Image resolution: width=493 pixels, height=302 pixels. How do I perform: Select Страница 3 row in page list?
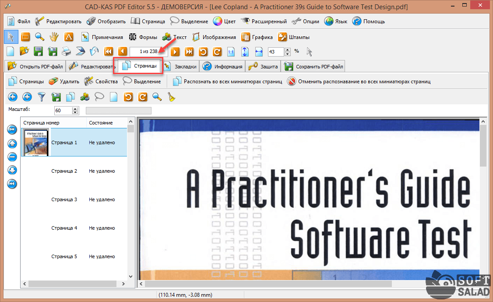click(x=64, y=199)
